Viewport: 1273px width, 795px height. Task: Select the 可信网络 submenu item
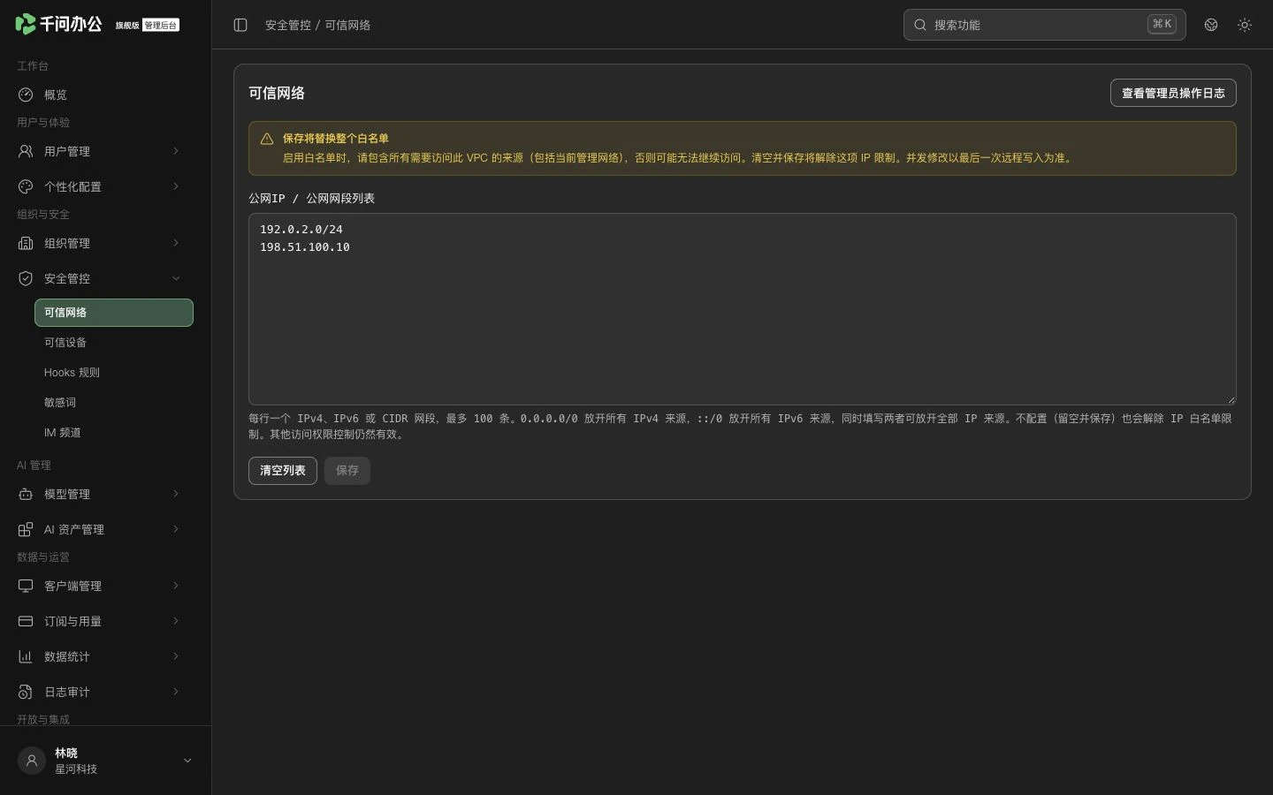coord(114,313)
